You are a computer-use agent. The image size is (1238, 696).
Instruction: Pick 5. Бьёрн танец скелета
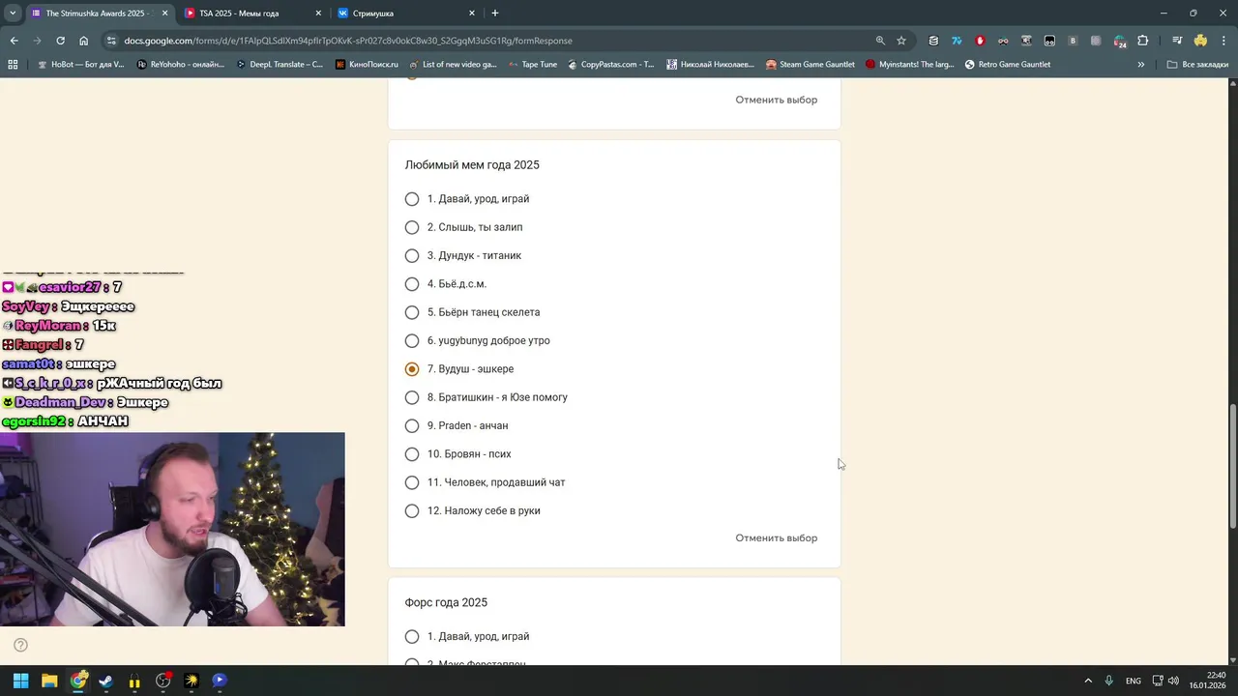pos(412,312)
